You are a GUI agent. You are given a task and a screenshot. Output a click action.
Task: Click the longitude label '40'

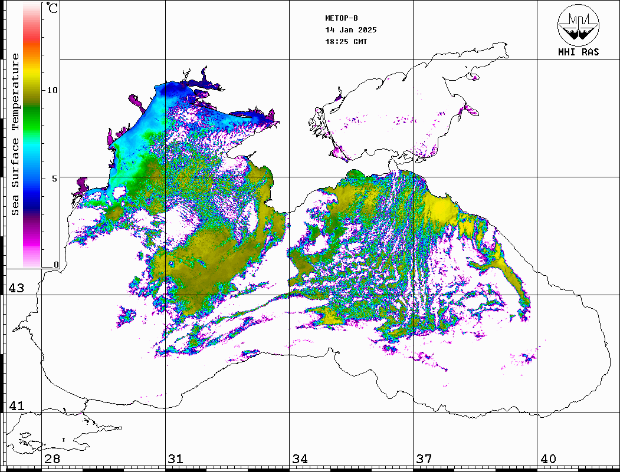point(548,459)
